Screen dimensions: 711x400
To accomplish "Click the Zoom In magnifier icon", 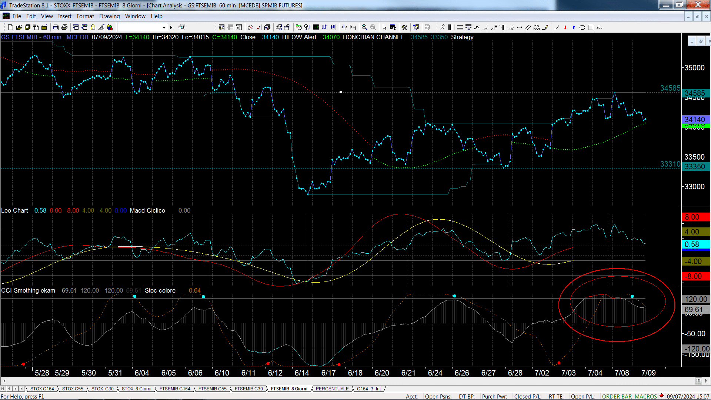I will point(364,27).
